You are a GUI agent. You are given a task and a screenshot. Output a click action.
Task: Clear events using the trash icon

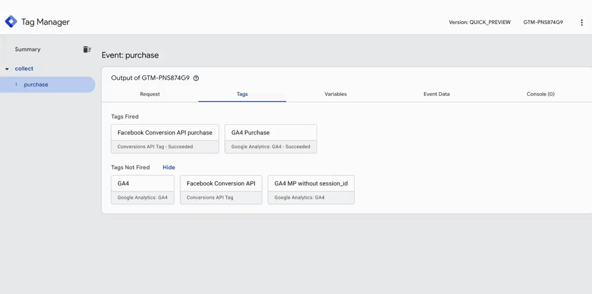click(x=87, y=49)
